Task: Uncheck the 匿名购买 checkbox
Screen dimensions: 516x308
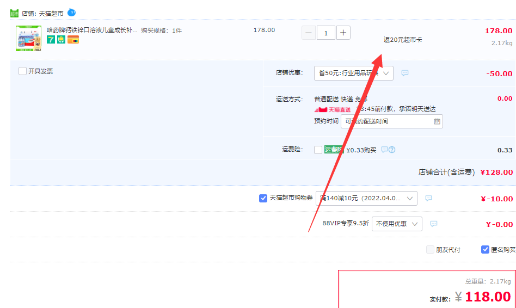Action: tap(485, 249)
